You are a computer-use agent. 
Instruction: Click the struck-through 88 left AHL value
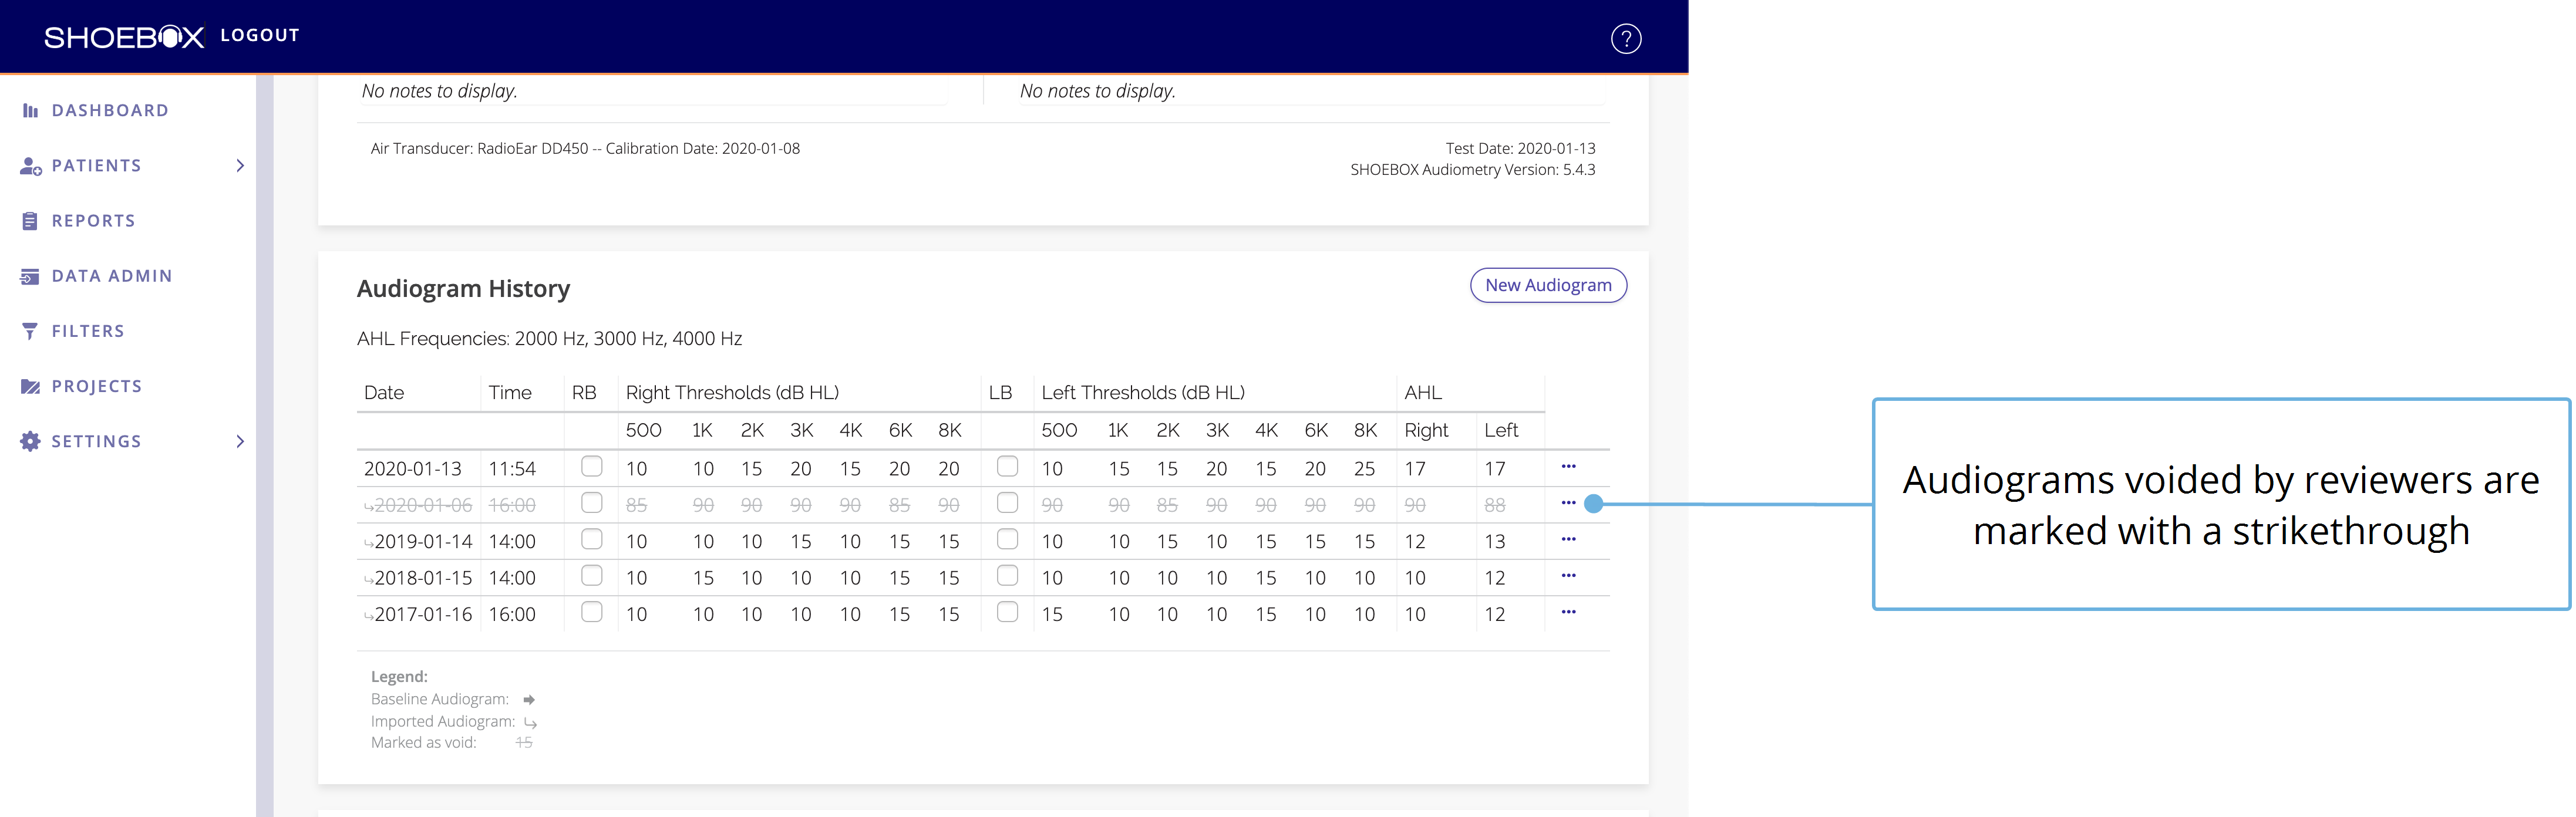click(x=1495, y=506)
